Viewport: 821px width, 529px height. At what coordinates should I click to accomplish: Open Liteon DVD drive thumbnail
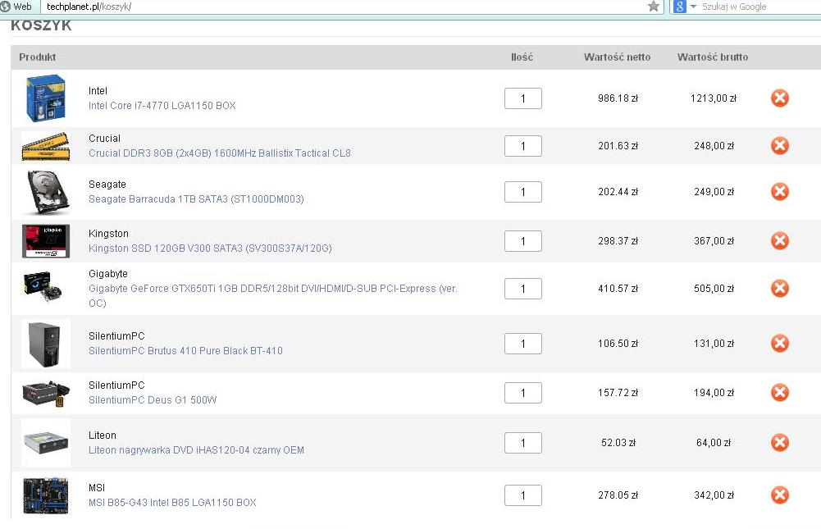click(46, 443)
